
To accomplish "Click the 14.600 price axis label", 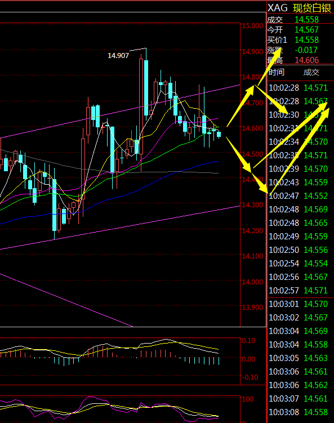I will pos(252,128).
